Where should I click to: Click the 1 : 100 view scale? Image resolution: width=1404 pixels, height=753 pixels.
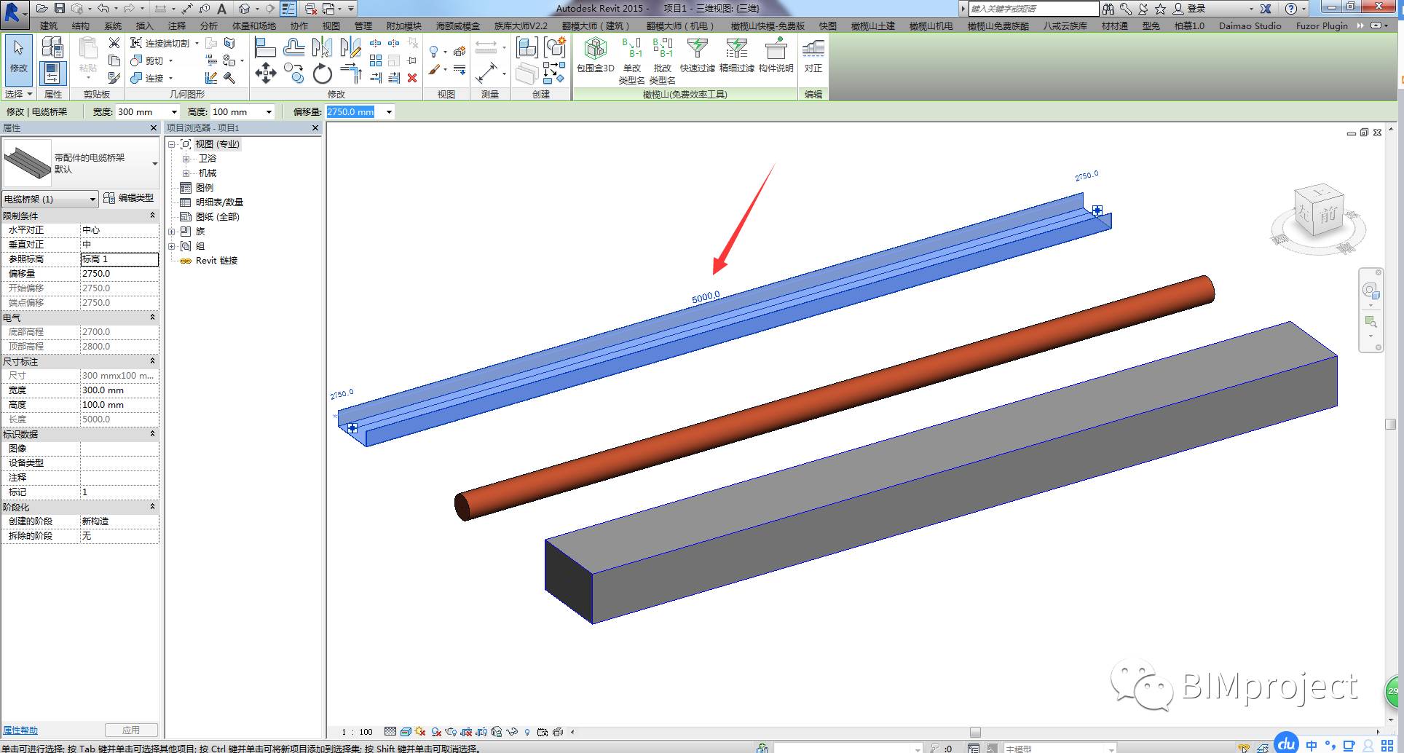357,732
